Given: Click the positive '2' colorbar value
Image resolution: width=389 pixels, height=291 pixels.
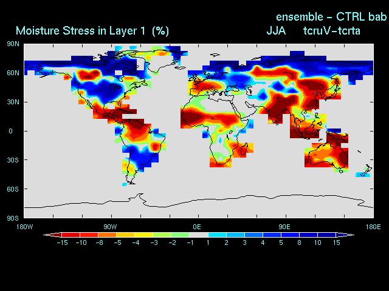Looking at the screenshot, I should coord(226,242).
